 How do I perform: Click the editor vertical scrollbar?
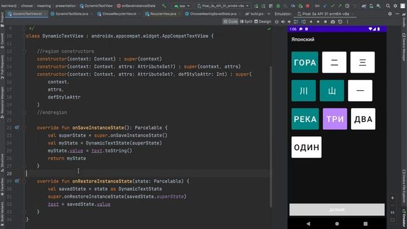click(271, 137)
